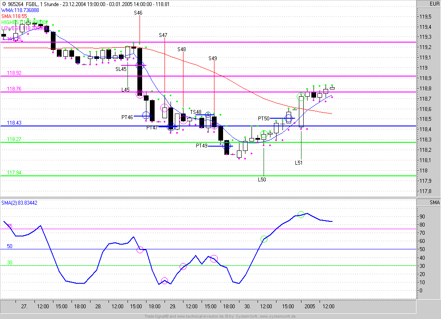Screen dimensions: 441x319
Task: Click the PT46 profit target label
Action: [x=127, y=117]
